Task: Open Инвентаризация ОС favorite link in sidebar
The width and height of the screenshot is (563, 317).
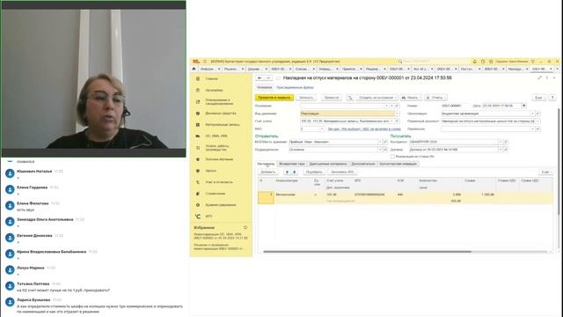Action: tap(221, 236)
